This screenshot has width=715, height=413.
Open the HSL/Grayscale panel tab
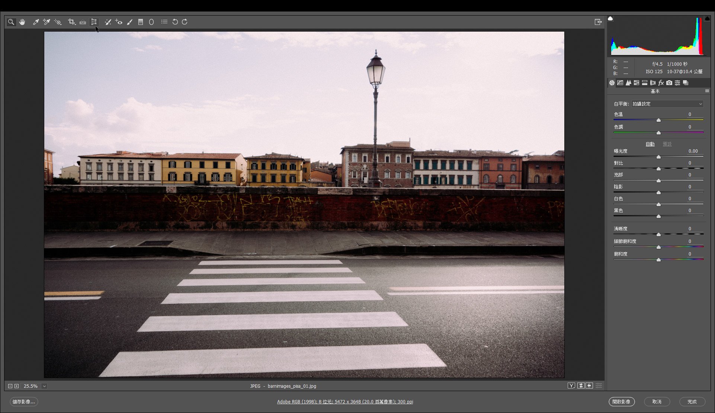(x=637, y=83)
